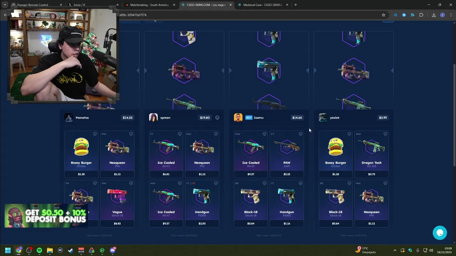Select the active CSGO-SKINS.COM tab
This screenshot has height=256, width=456.
(x=206, y=5)
